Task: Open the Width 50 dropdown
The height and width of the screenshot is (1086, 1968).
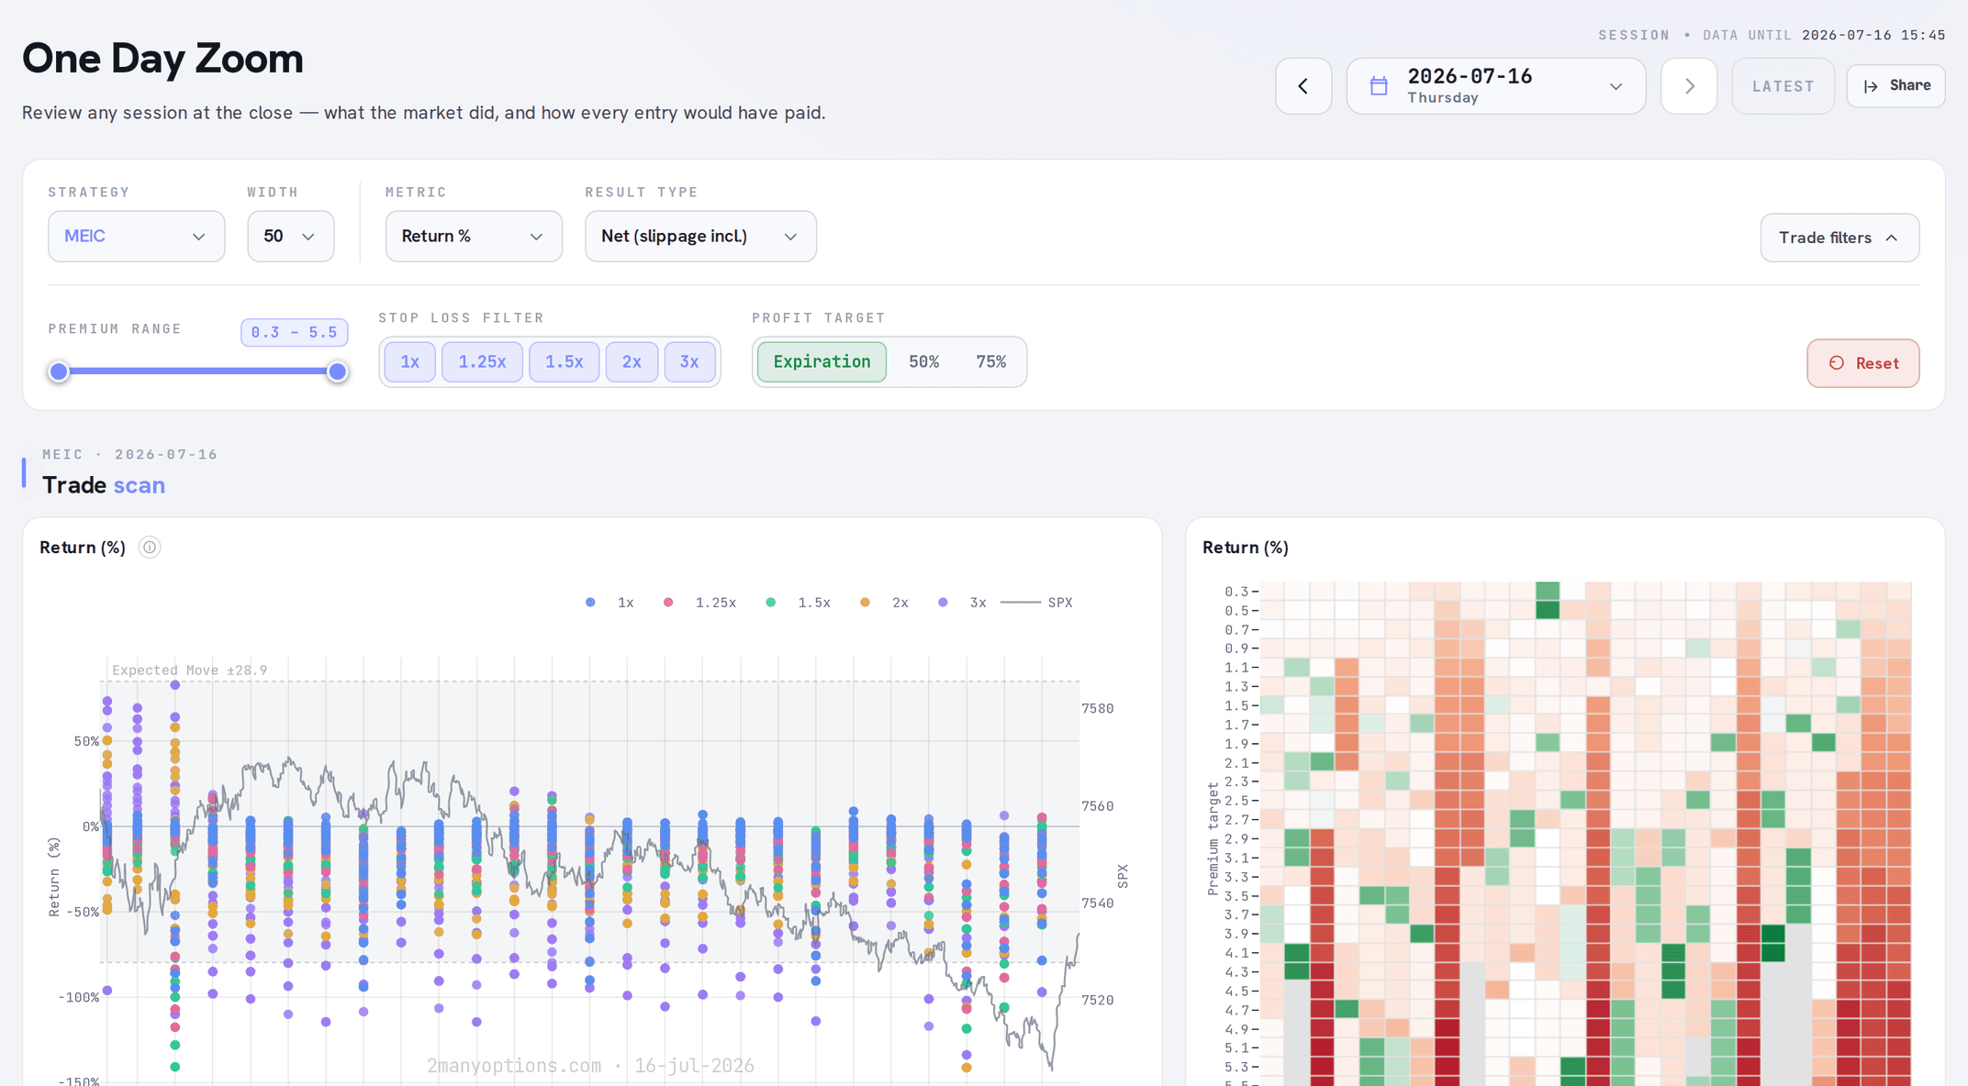Action: click(x=290, y=237)
